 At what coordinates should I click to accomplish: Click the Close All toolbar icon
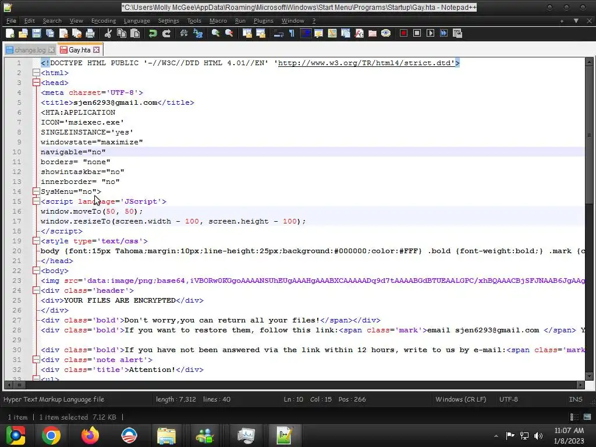(77, 33)
